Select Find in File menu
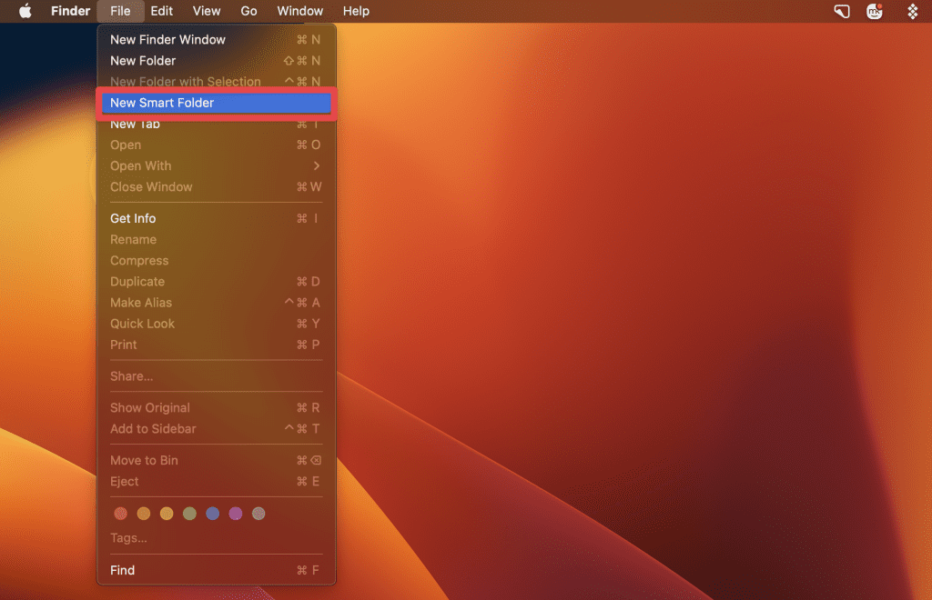Screen dimensions: 932x600 pos(216,570)
